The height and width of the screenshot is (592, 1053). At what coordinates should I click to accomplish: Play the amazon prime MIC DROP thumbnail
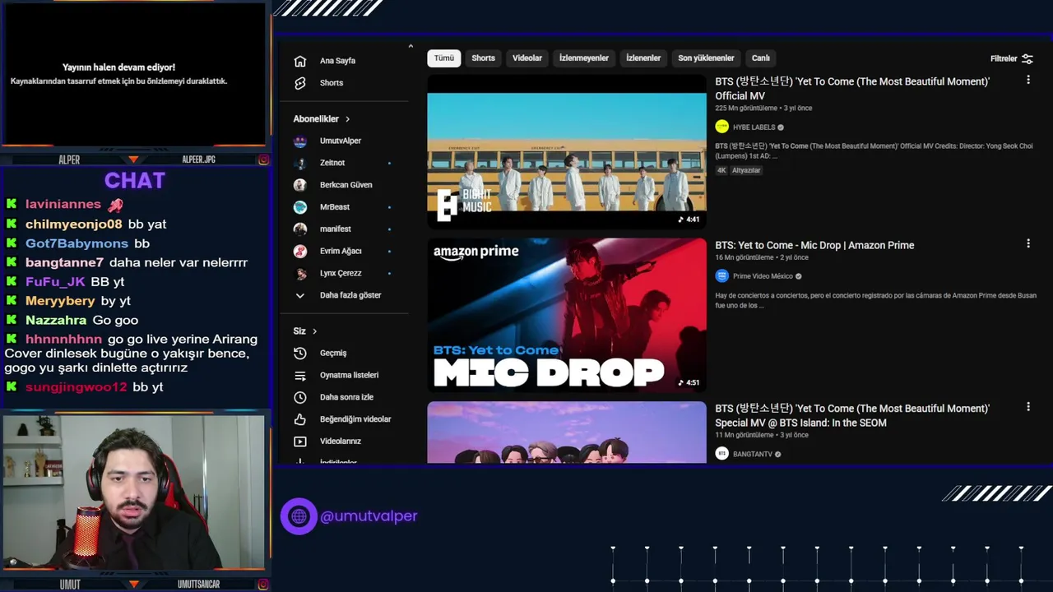point(567,314)
